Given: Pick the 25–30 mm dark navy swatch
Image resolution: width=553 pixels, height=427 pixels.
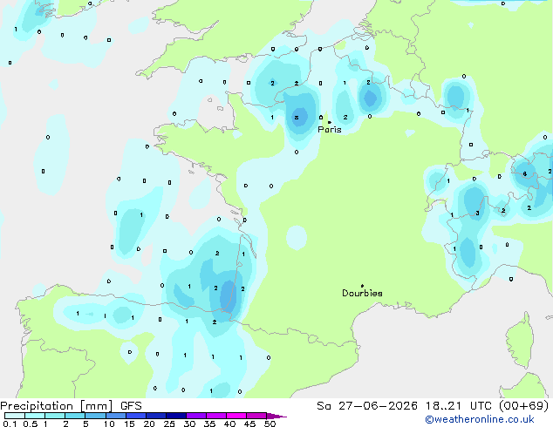Looking at the screenshot, I should coord(176,416).
